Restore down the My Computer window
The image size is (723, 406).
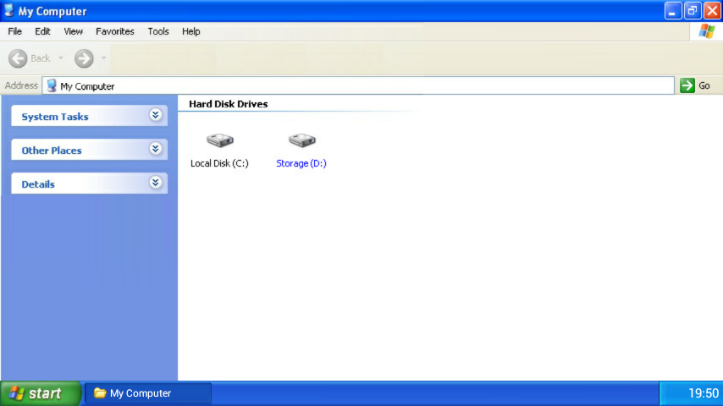tap(693, 11)
